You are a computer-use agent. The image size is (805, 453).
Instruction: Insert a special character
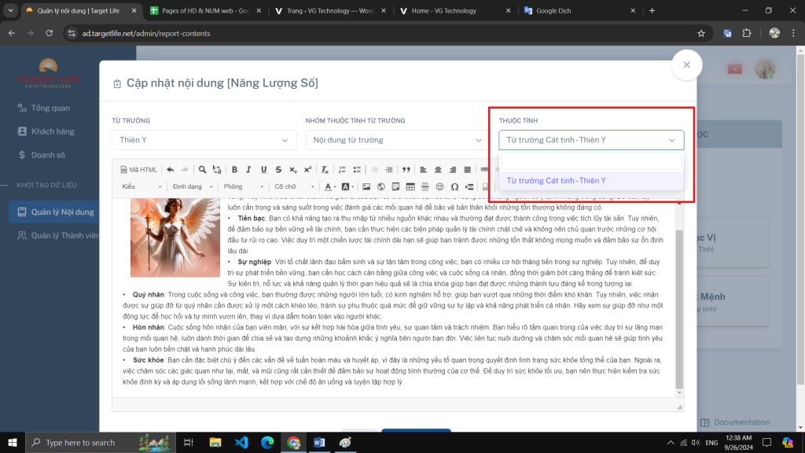coord(454,186)
